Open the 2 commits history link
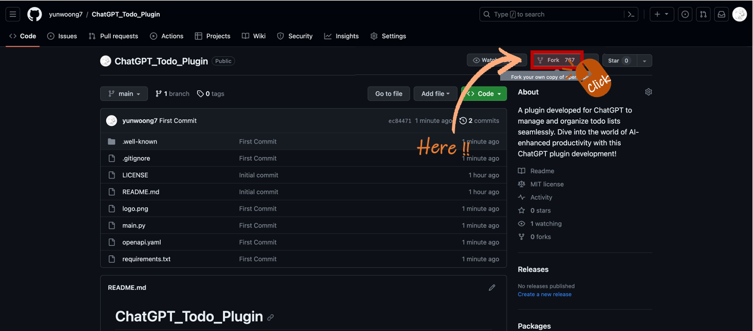 click(x=480, y=121)
